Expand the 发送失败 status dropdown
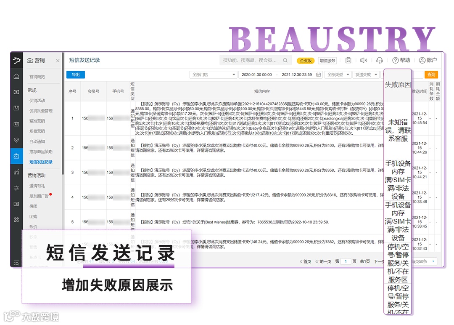This screenshot has width=454, height=325. pos(366,75)
